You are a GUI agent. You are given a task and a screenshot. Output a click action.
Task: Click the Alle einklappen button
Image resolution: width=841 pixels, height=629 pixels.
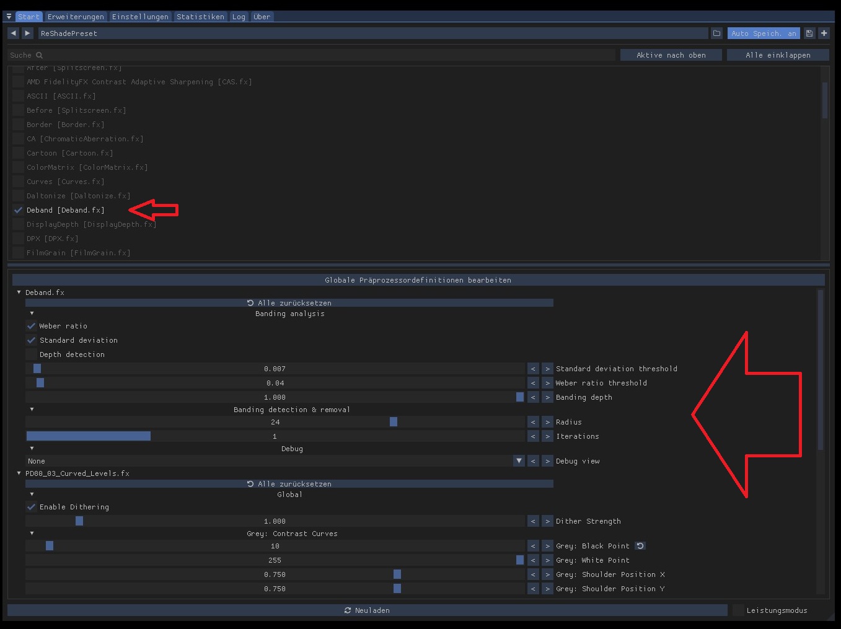click(x=778, y=55)
